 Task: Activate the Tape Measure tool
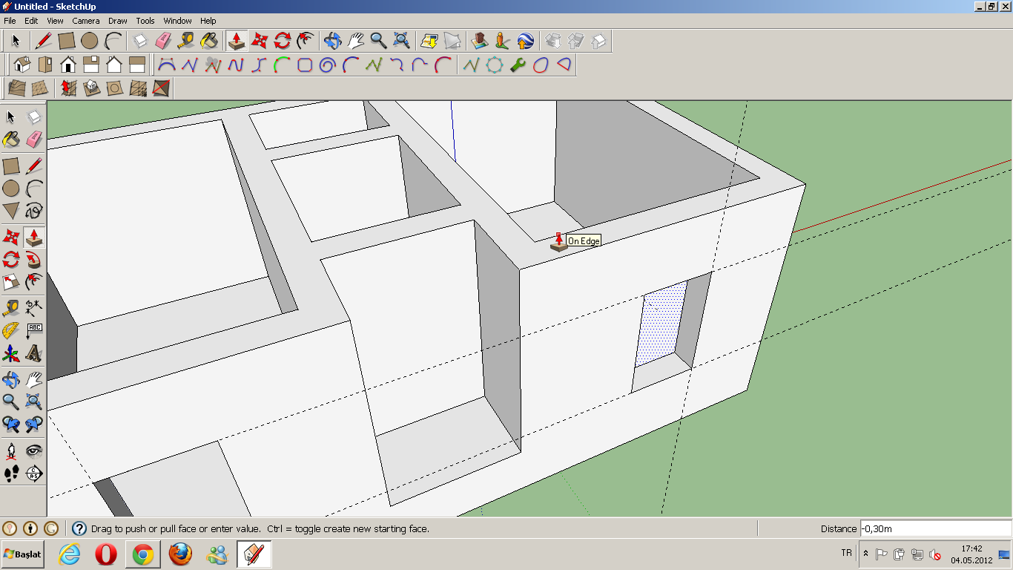(x=11, y=307)
